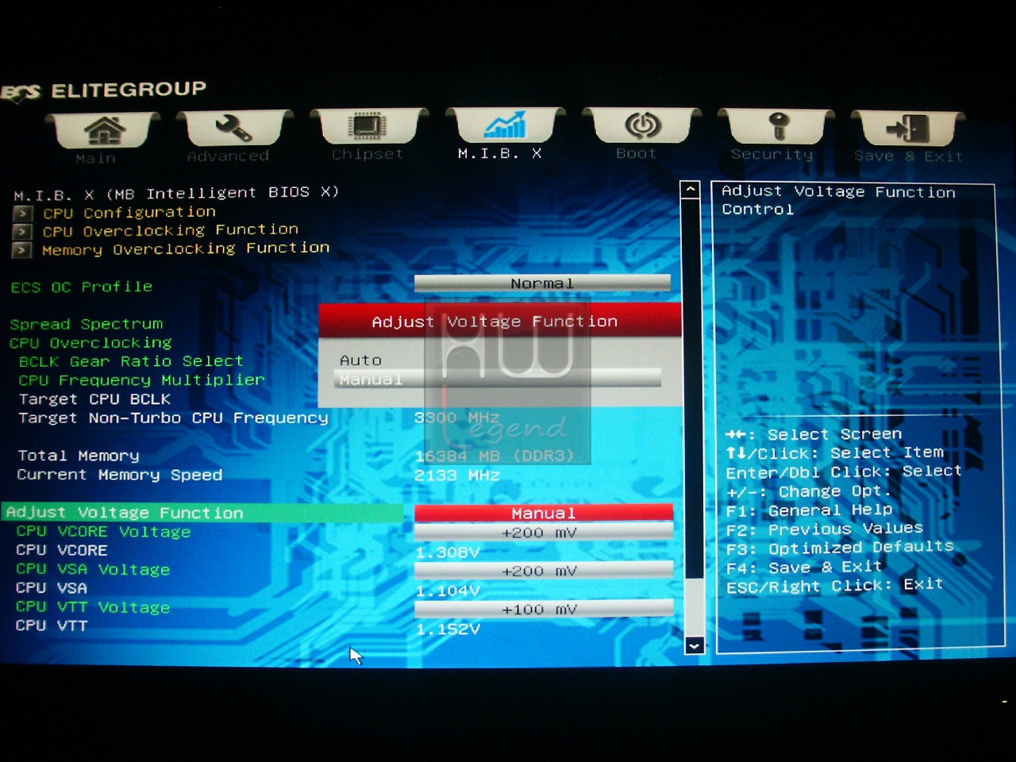Click the 1.308V CPU VCORE reading
Viewport: 1016px width, 762px height.
[x=448, y=552]
